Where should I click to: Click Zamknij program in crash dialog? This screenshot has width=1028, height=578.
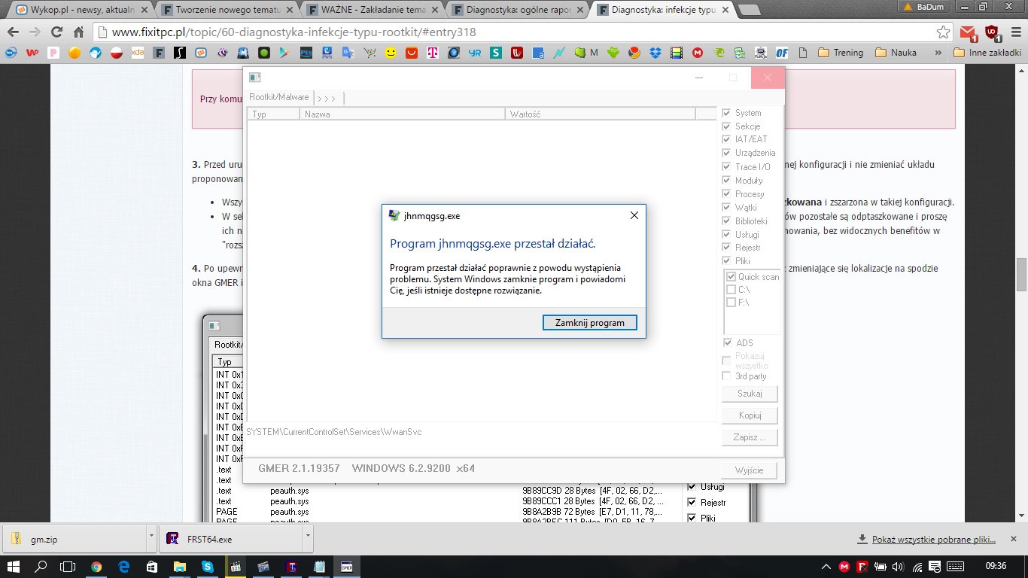click(590, 323)
